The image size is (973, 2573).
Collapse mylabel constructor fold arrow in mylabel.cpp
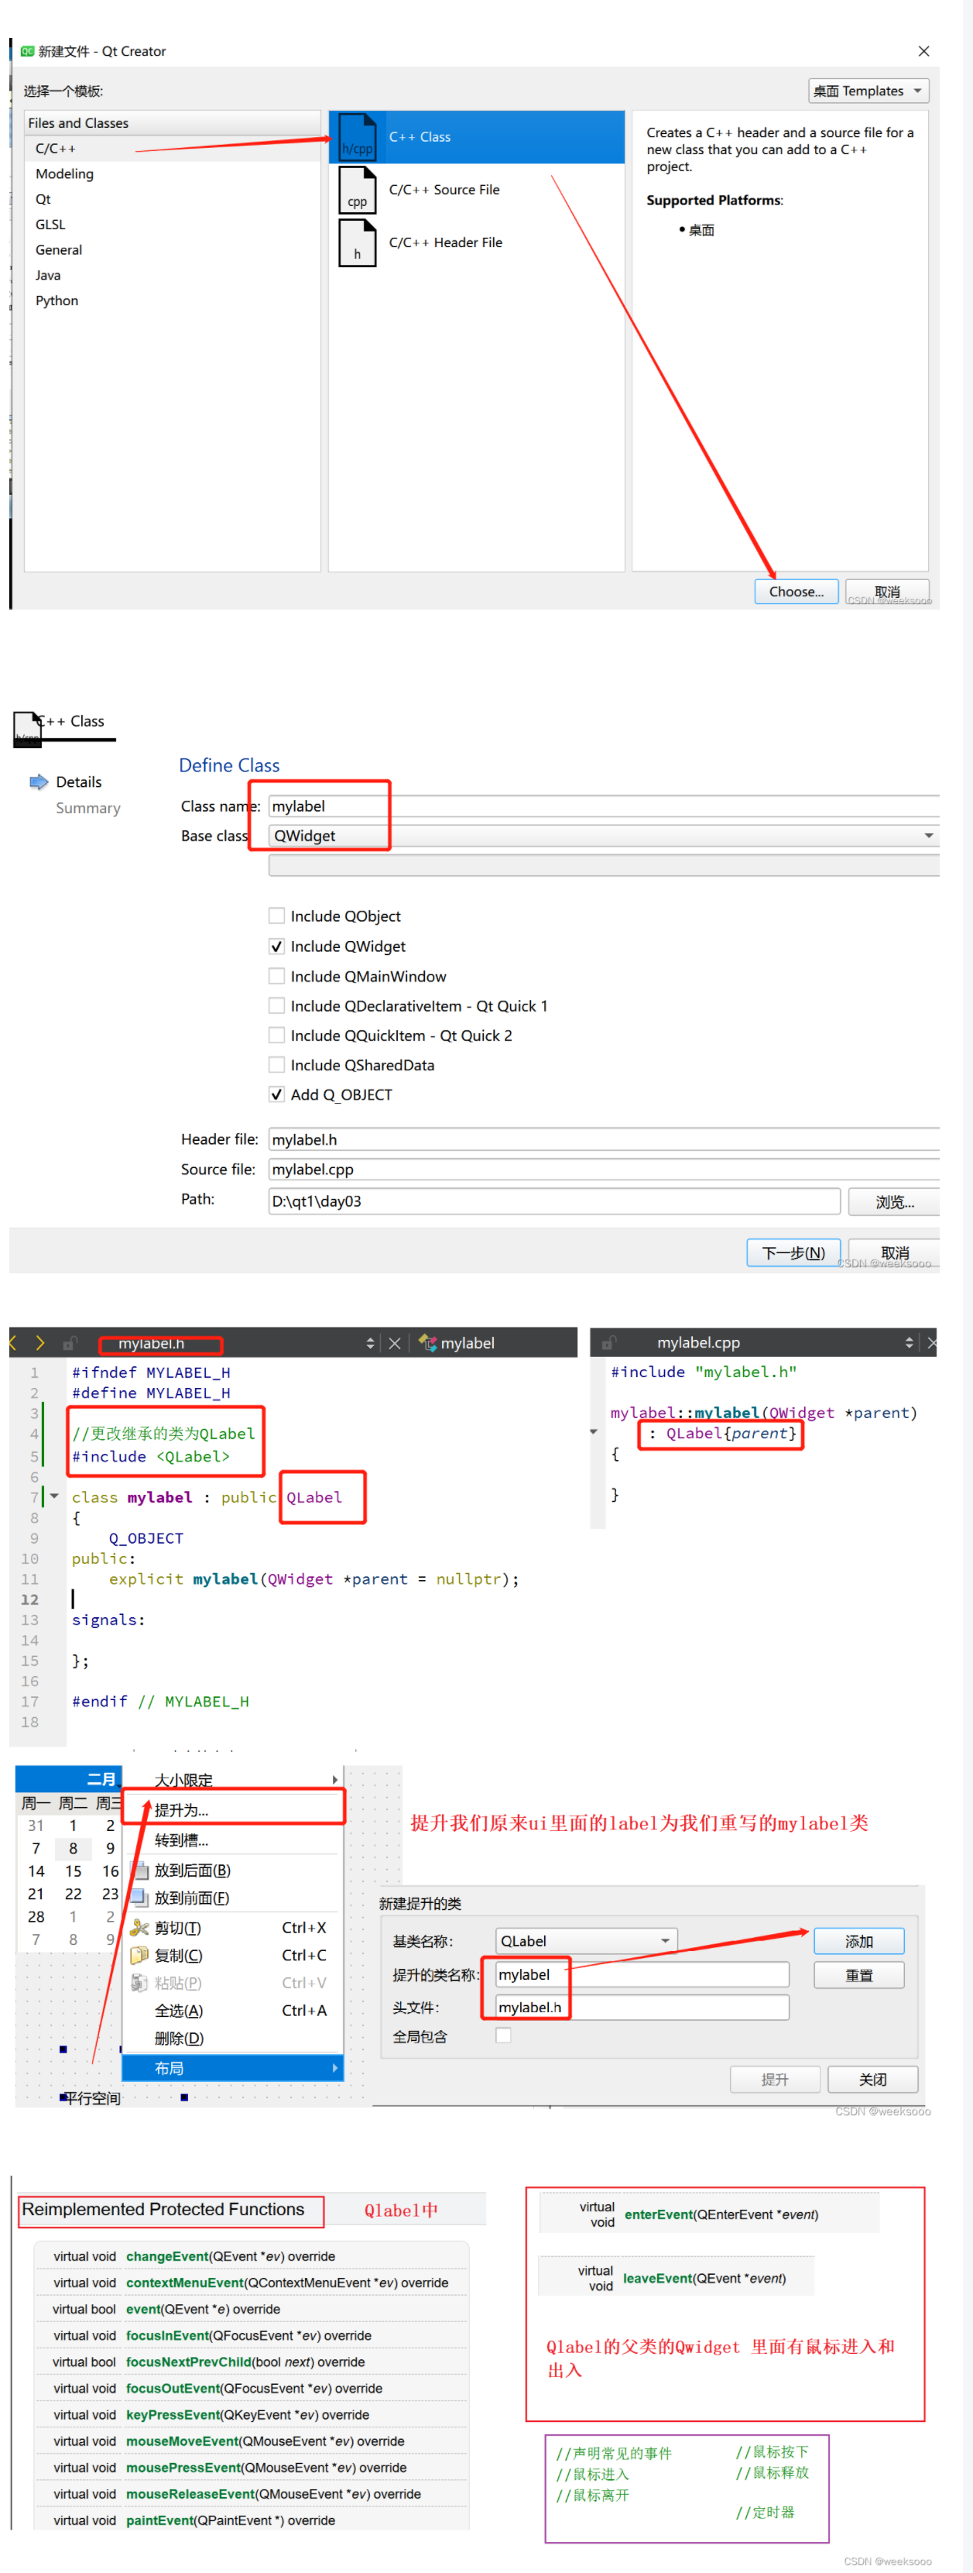pyautogui.click(x=594, y=1432)
